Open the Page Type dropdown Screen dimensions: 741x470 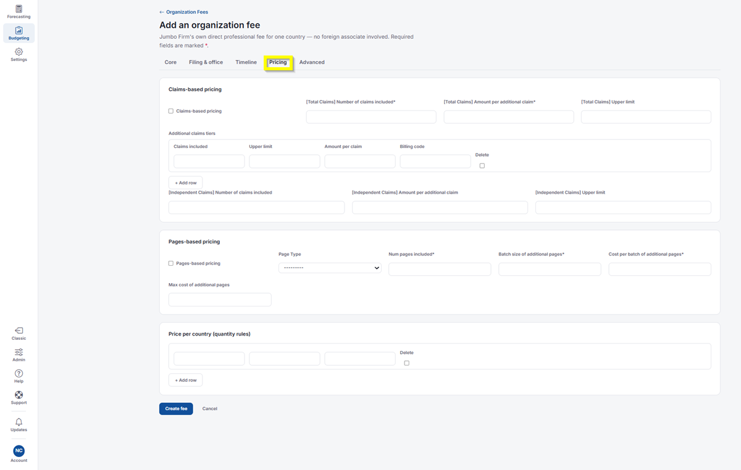(x=330, y=268)
